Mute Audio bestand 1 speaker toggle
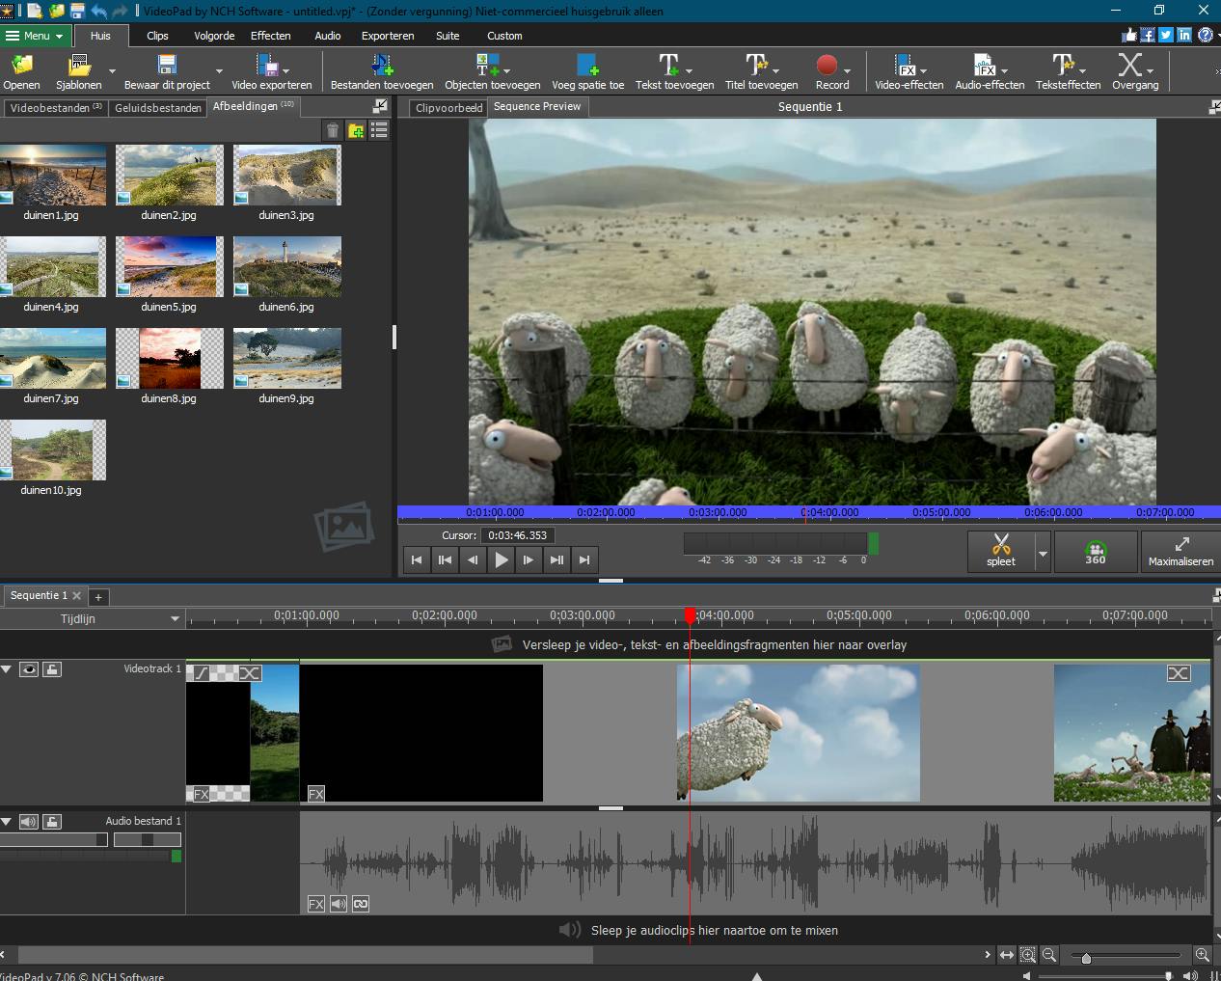The height and width of the screenshot is (981, 1221). [x=29, y=822]
